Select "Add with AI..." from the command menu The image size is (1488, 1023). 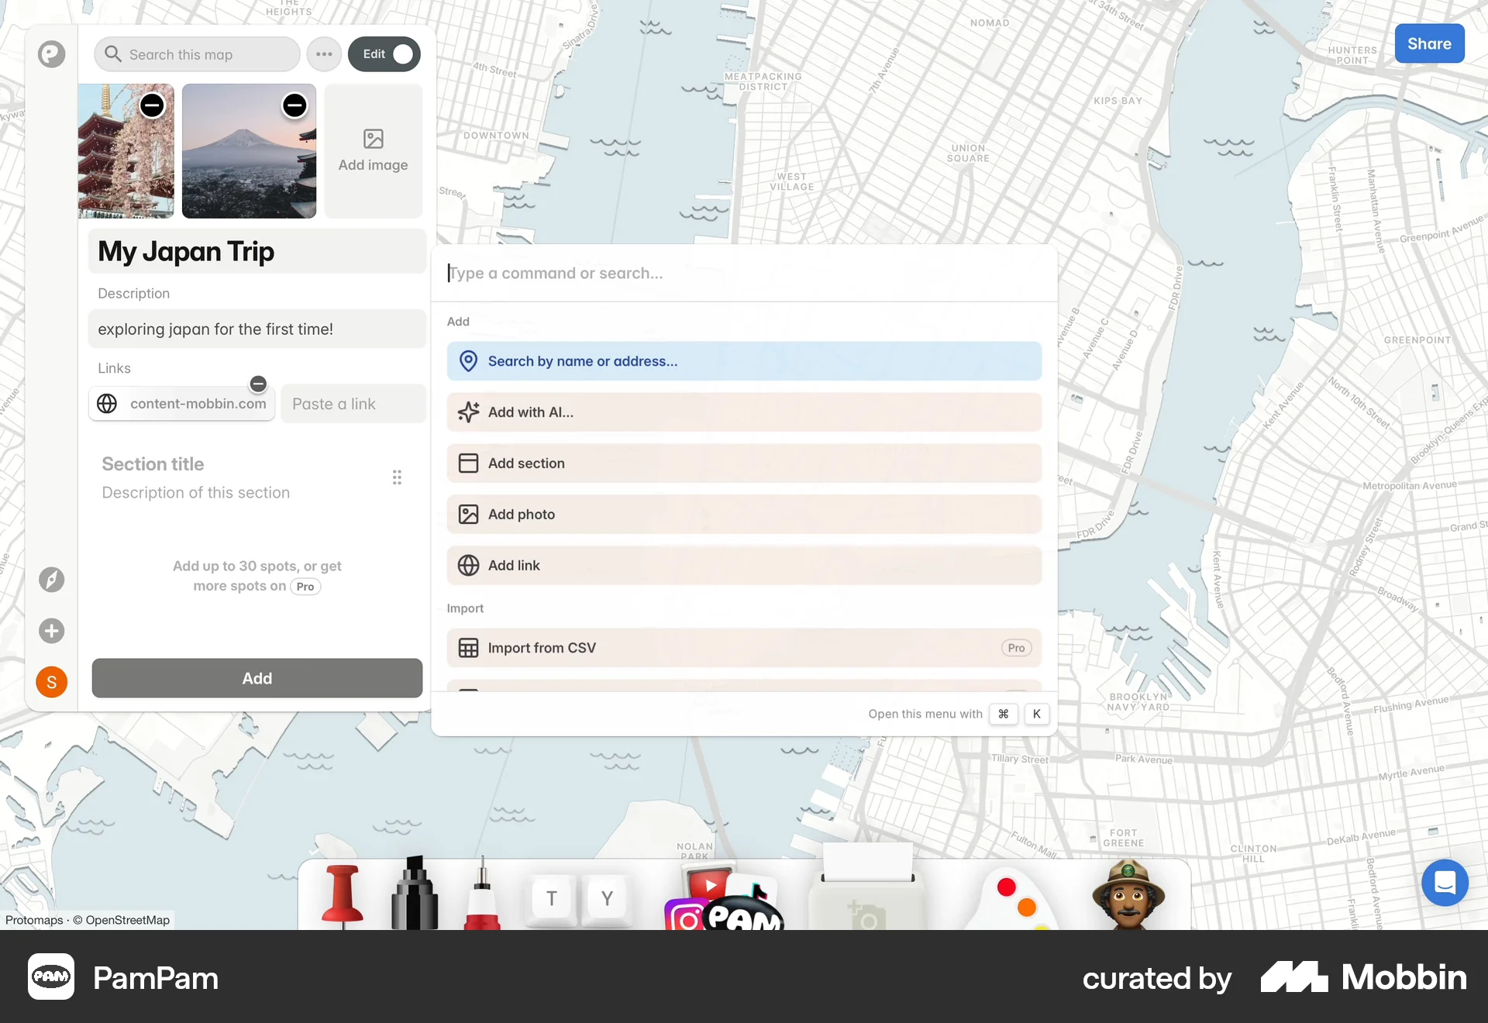[744, 412]
